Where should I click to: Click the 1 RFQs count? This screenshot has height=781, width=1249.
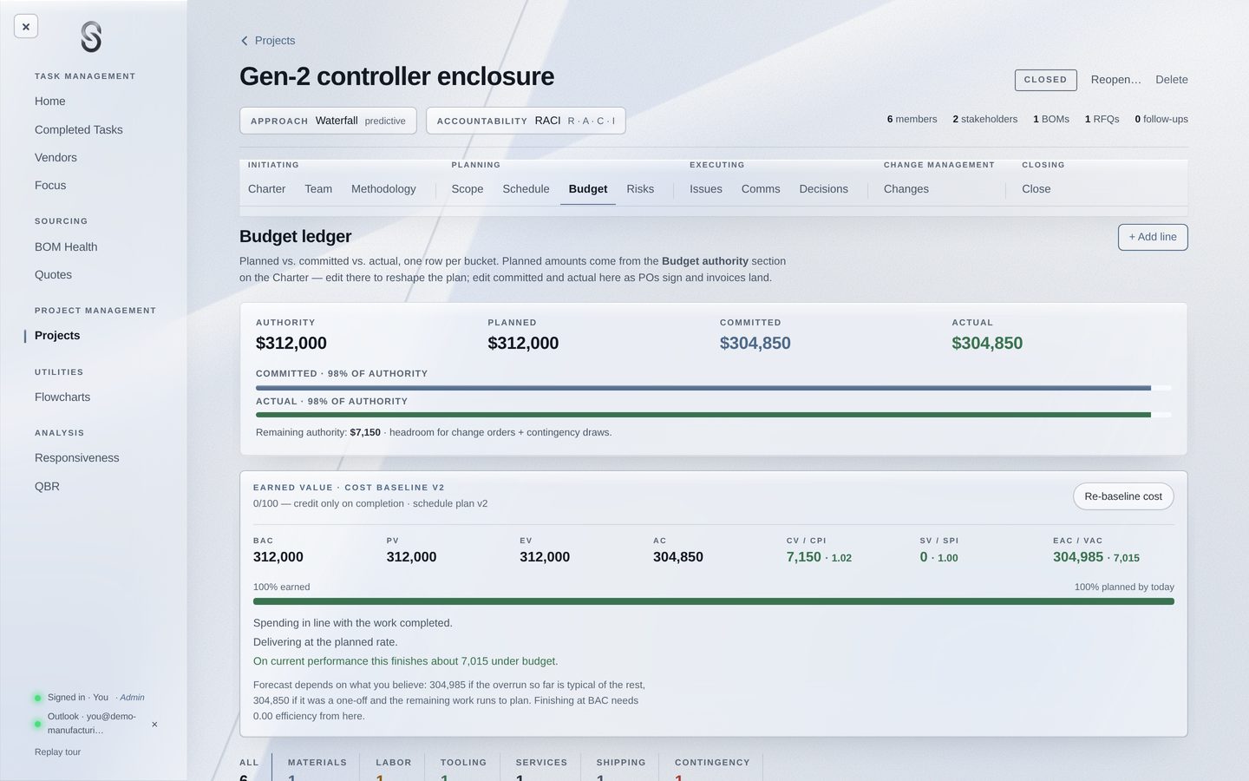[1102, 119]
